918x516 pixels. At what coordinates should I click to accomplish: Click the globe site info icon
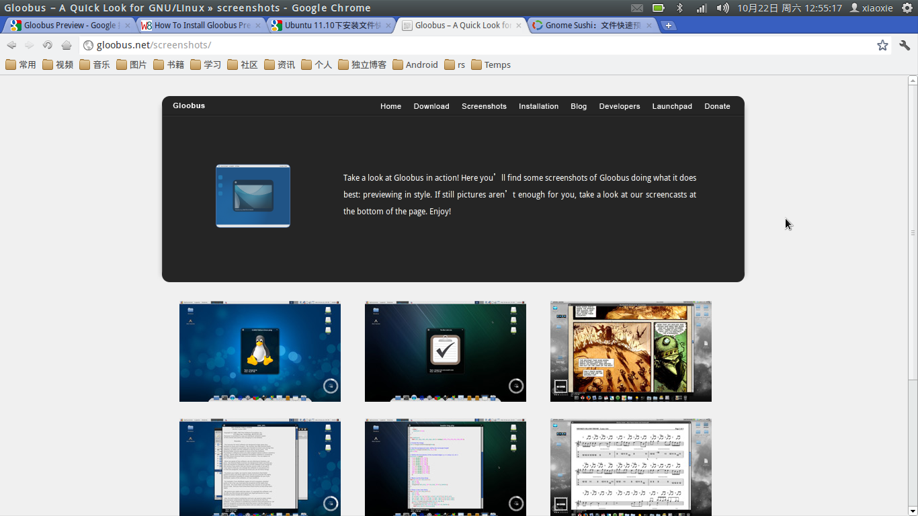(88, 45)
